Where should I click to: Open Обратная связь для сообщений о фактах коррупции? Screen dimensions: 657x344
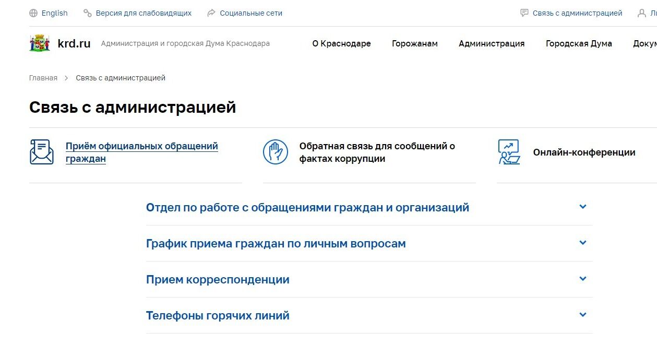(377, 152)
